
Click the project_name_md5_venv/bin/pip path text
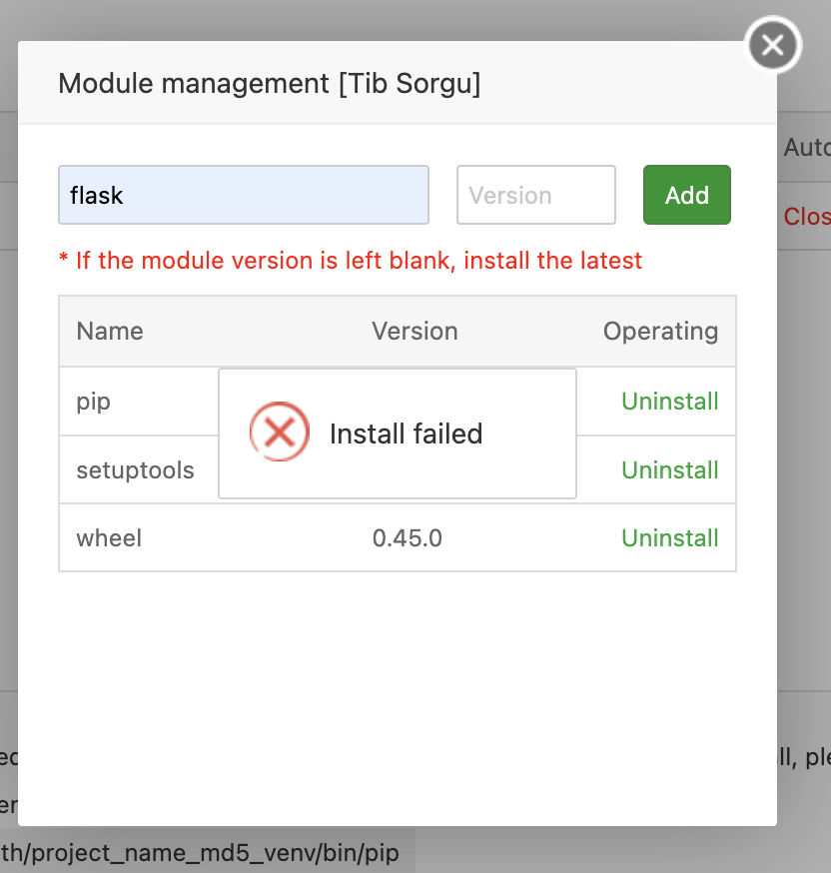click(200, 854)
